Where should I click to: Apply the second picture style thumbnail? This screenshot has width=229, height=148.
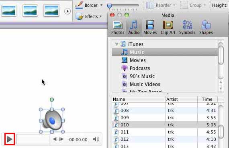tap(30, 10)
